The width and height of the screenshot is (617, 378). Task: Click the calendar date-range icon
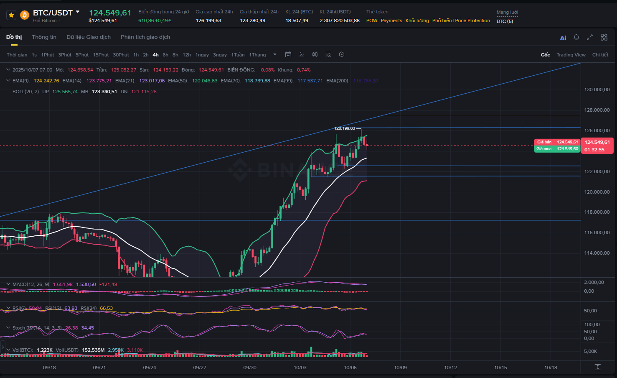tap(288, 55)
